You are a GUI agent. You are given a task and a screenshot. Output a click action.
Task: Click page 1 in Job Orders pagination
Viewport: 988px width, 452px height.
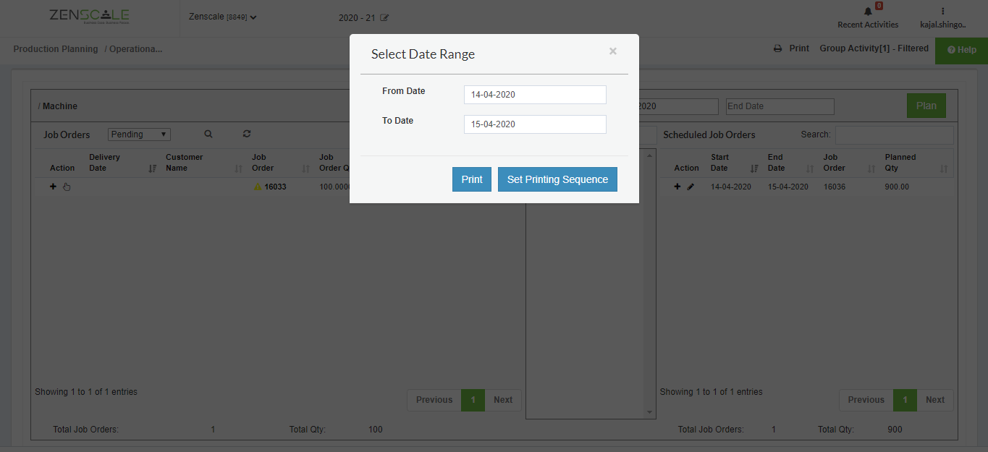click(473, 400)
